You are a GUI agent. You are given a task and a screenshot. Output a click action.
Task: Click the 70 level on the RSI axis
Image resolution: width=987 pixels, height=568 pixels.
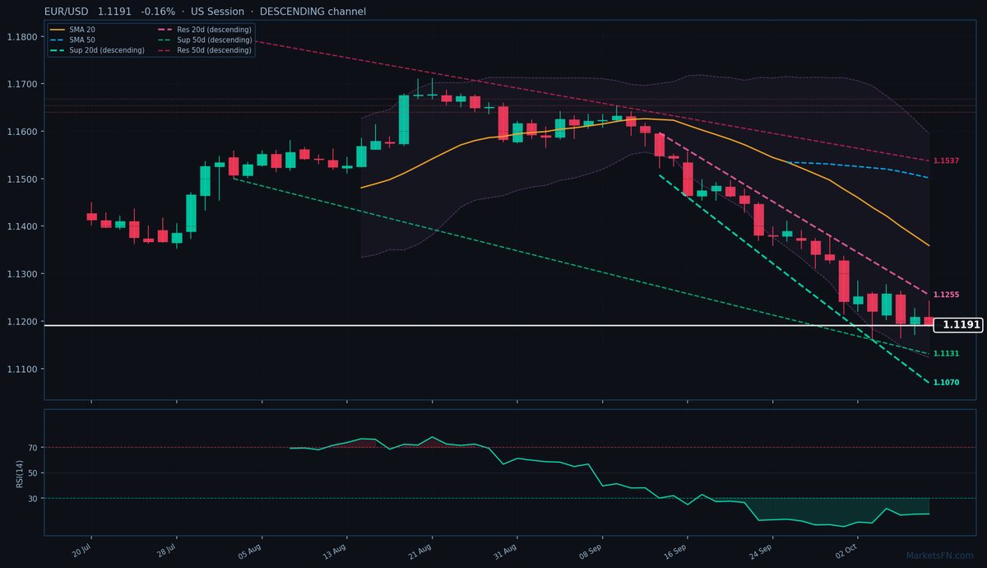[33, 448]
